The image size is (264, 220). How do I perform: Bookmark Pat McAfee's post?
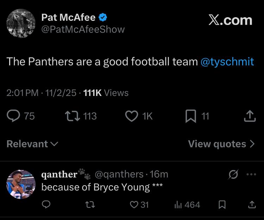tap(190, 116)
